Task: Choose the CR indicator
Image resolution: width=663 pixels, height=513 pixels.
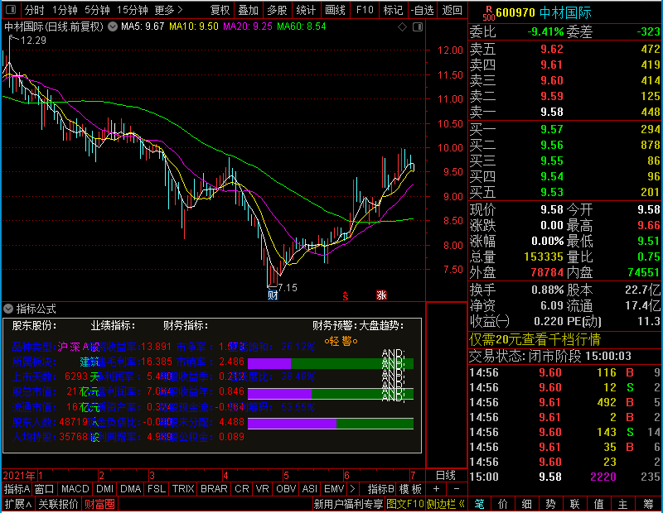Action: tap(242, 489)
